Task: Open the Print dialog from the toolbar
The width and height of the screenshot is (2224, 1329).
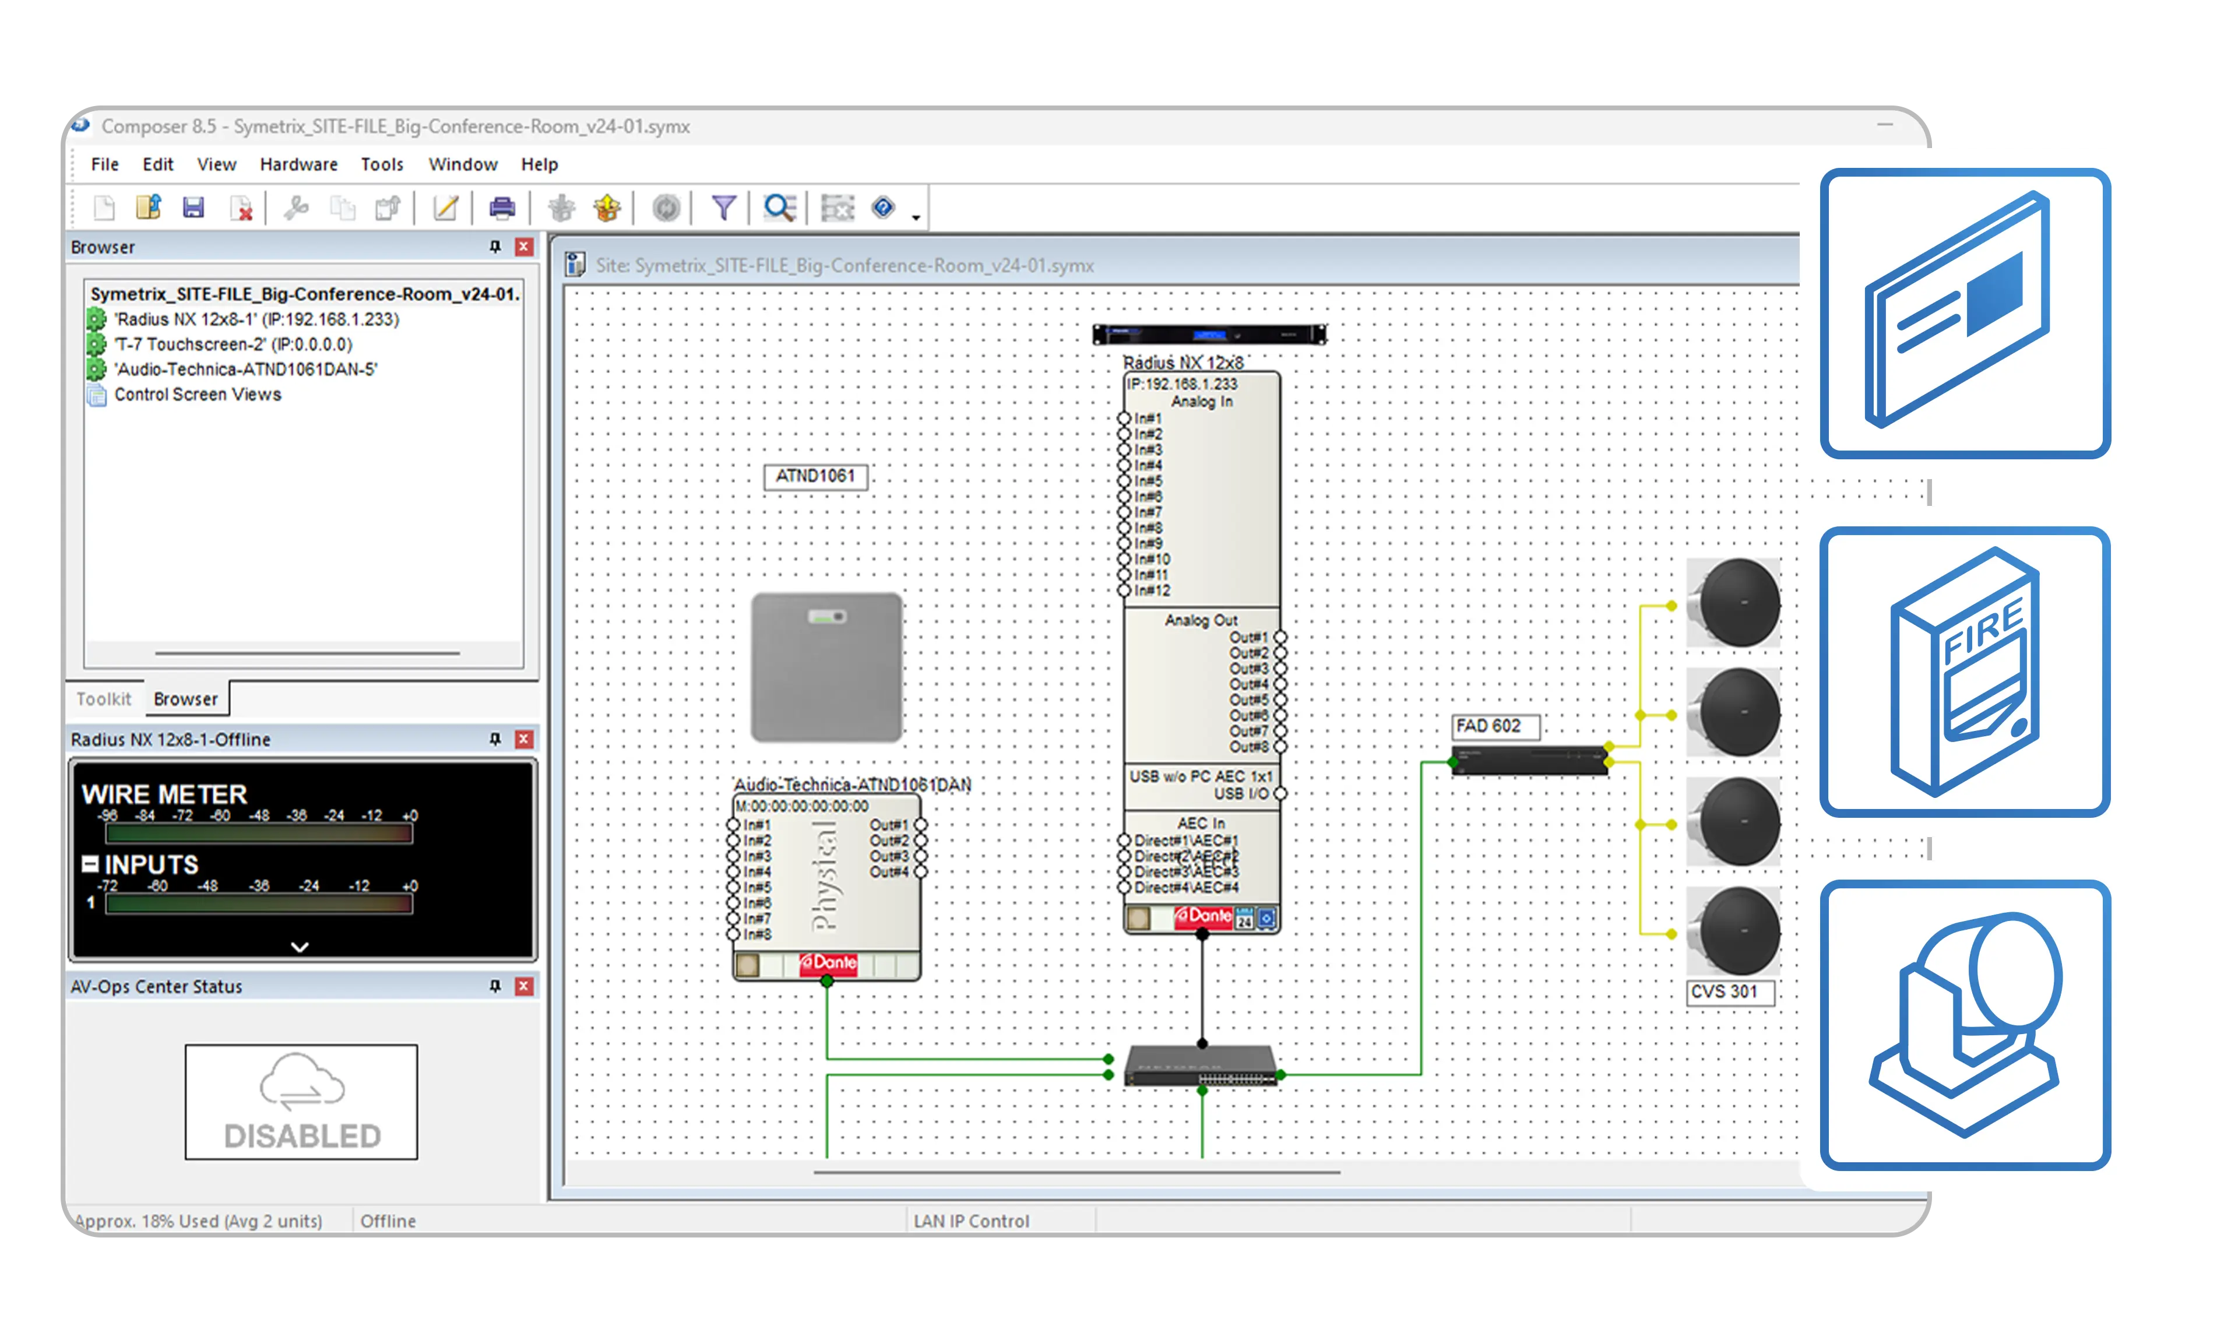Action: 502,207
